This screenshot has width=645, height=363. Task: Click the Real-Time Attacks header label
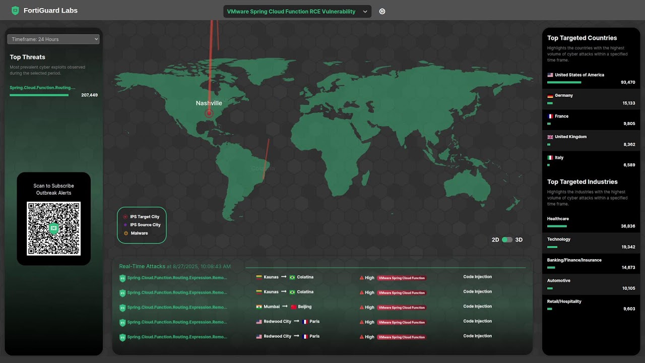[x=142, y=266]
